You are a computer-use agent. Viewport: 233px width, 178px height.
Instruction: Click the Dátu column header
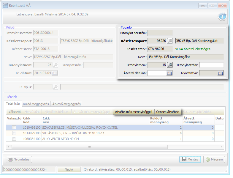(x=219, y=120)
